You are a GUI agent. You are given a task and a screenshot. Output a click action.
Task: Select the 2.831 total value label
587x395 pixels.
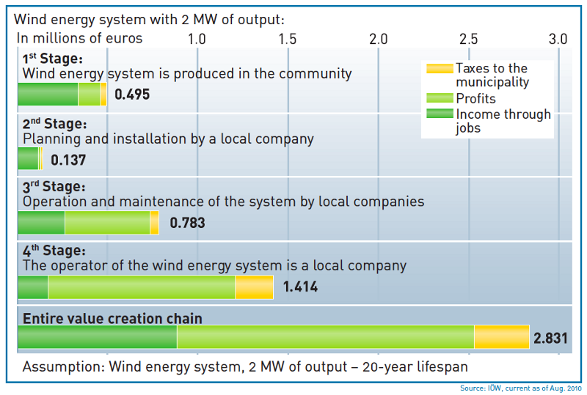pyautogui.click(x=550, y=338)
